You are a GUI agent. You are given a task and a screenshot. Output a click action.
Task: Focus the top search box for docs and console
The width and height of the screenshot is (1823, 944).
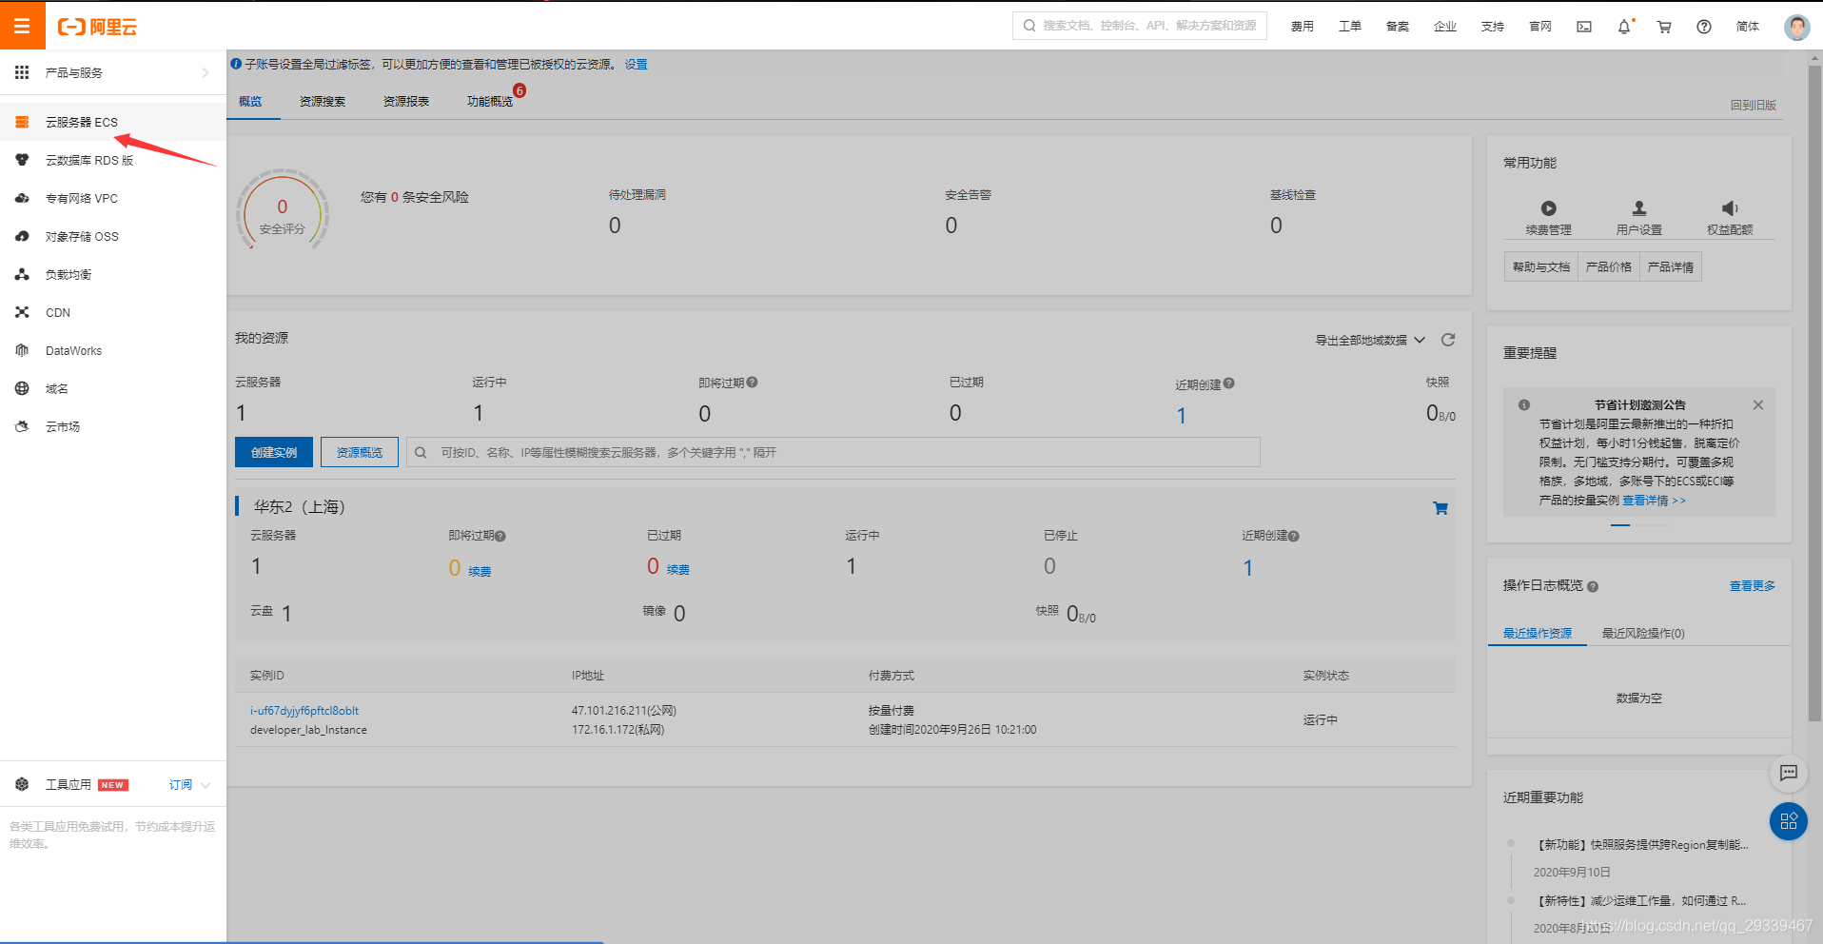[x=1140, y=26]
